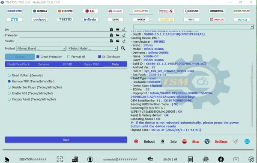The image size is (257, 163).
Task: Click the DA file path input field
Action: click(60, 29)
